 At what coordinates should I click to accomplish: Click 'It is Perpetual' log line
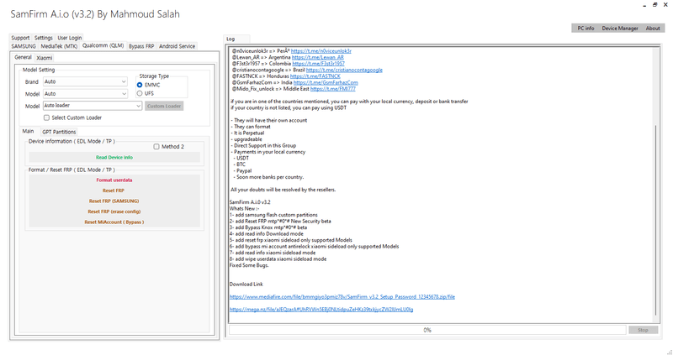(247, 133)
